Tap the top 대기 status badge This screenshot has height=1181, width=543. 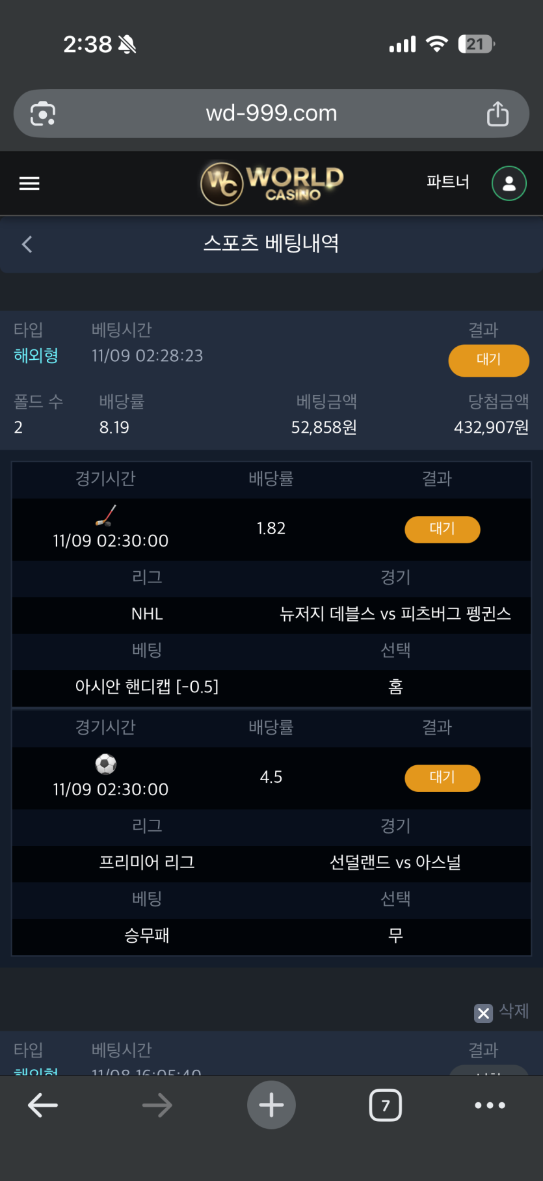[488, 360]
